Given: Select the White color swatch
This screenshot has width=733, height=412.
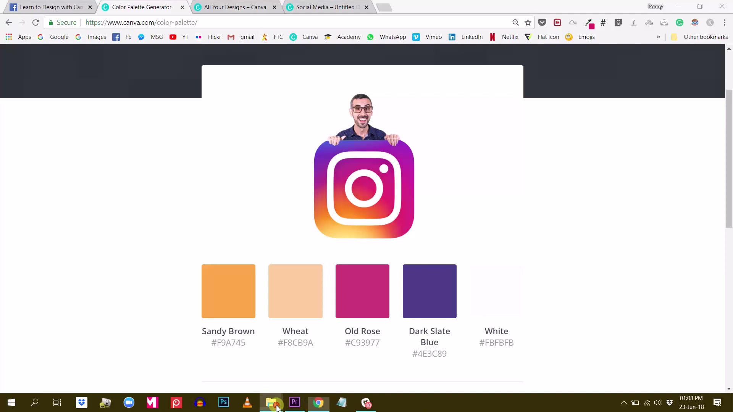Looking at the screenshot, I should 496,291.
